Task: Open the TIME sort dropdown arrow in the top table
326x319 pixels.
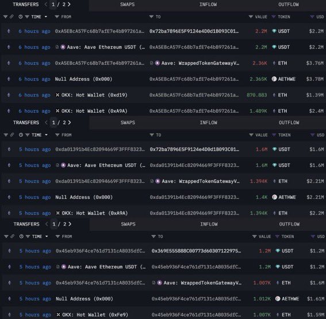Action: pyautogui.click(x=46, y=17)
